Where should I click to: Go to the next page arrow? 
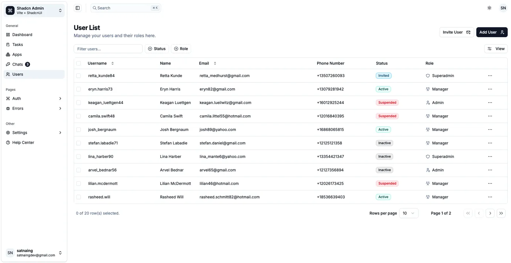tap(490, 213)
